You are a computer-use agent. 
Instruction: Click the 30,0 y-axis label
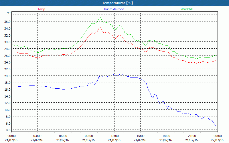pos(7,42)
